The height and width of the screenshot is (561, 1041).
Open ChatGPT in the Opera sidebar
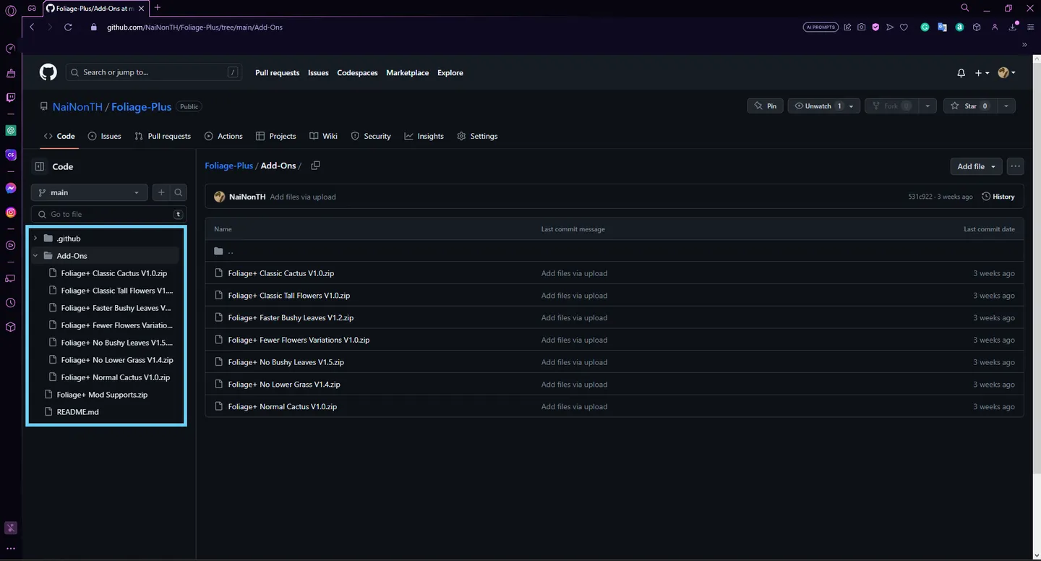[11, 131]
